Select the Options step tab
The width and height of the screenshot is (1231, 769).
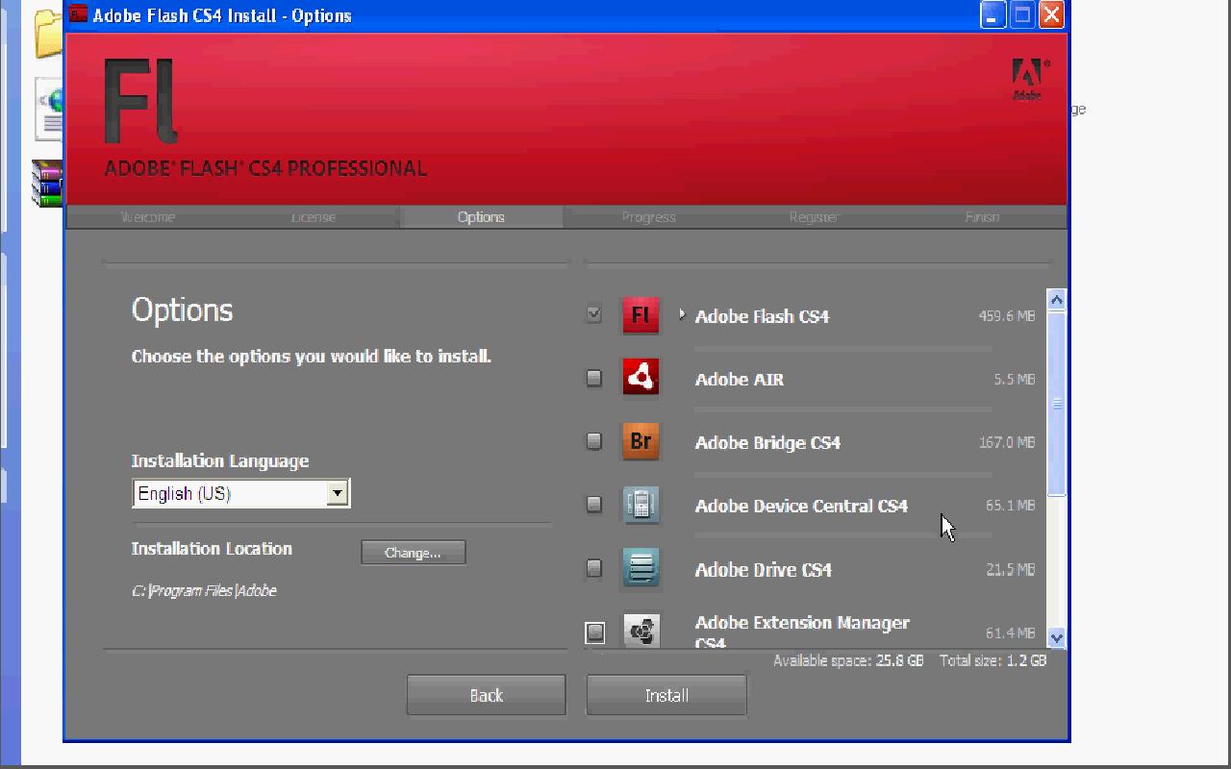(481, 217)
